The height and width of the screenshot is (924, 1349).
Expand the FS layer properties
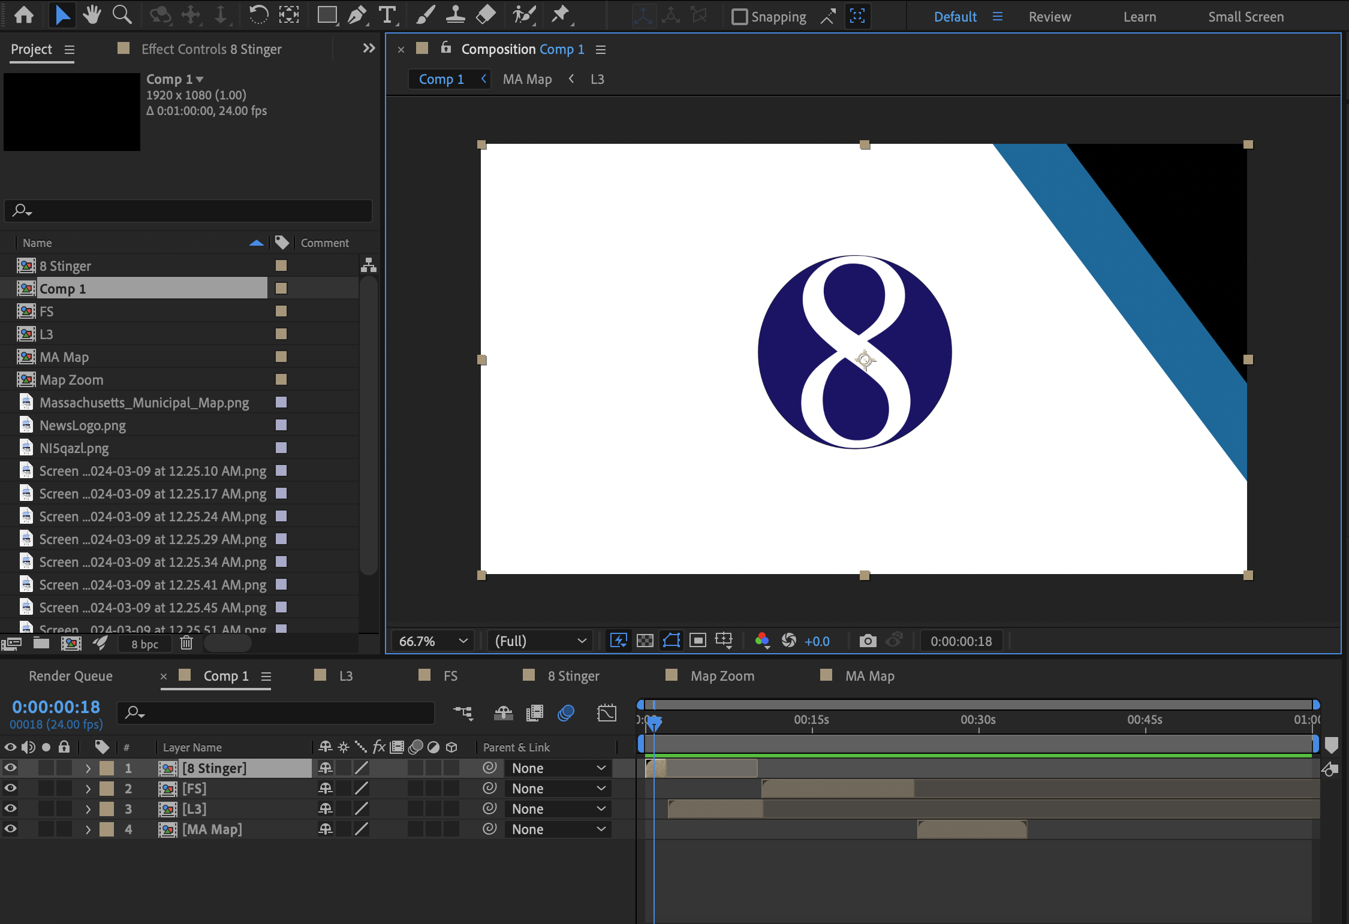[x=88, y=789]
